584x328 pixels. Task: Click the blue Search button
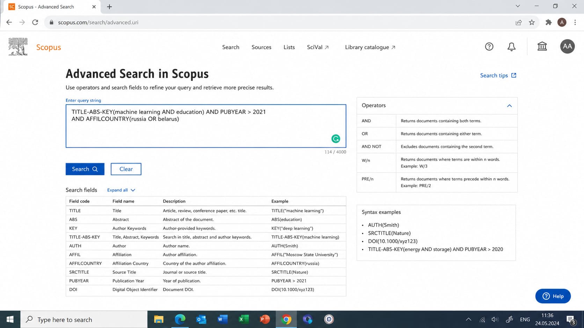tap(85, 169)
